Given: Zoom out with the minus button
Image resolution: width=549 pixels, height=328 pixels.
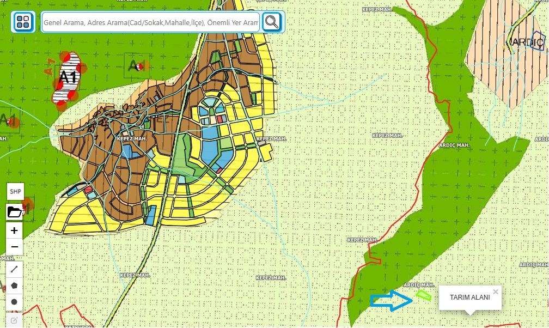Looking at the screenshot, I should (x=14, y=247).
